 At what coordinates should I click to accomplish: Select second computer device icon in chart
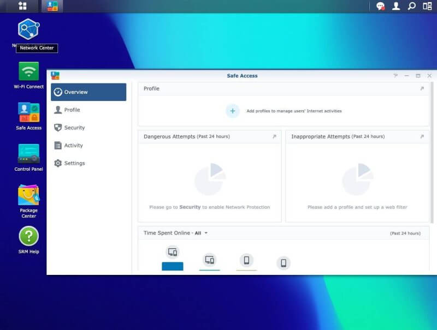point(209,260)
